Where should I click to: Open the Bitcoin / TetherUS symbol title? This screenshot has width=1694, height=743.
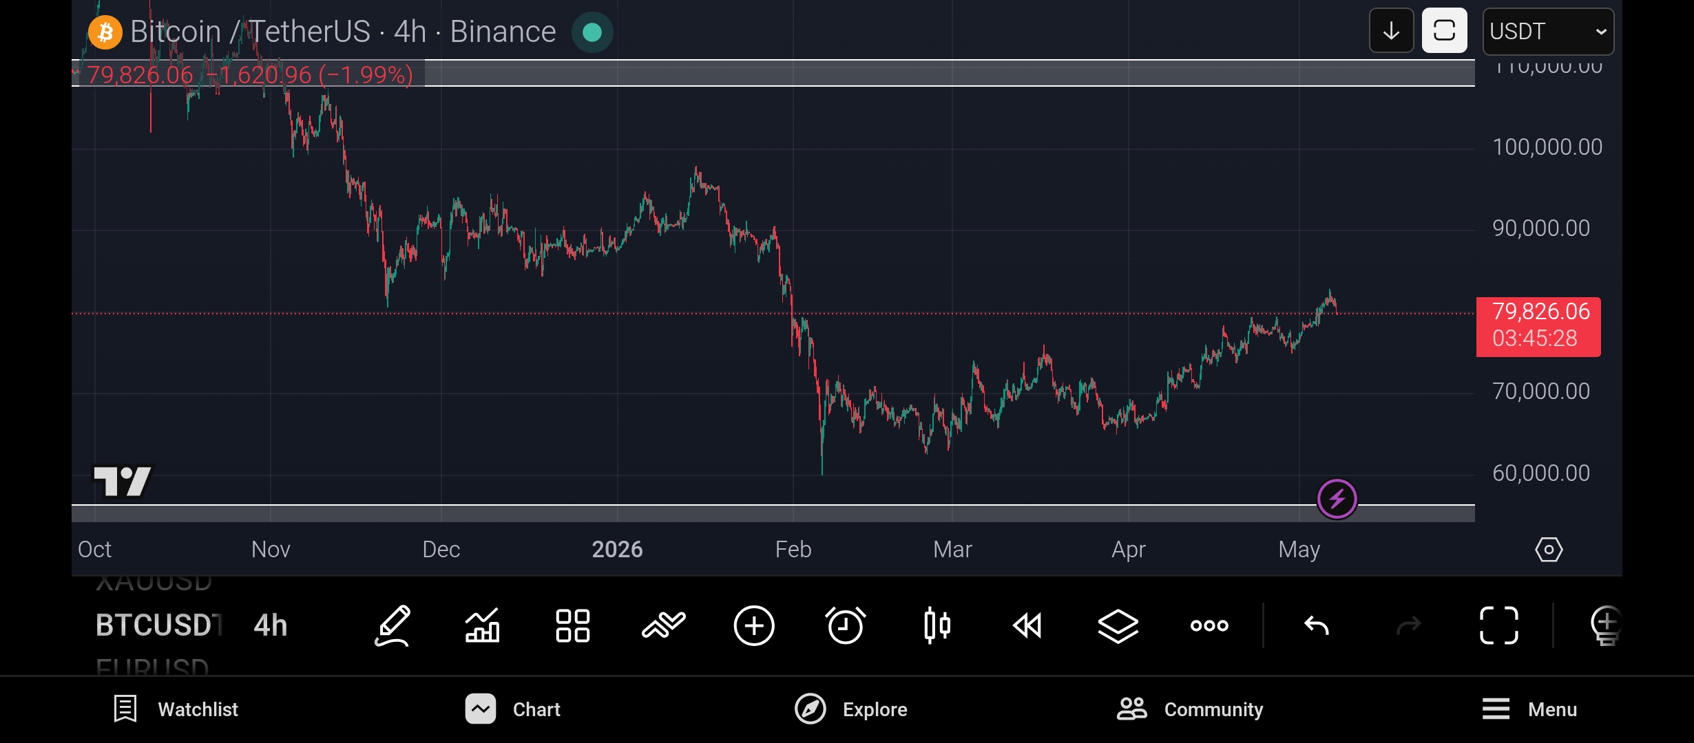tap(343, 32)
